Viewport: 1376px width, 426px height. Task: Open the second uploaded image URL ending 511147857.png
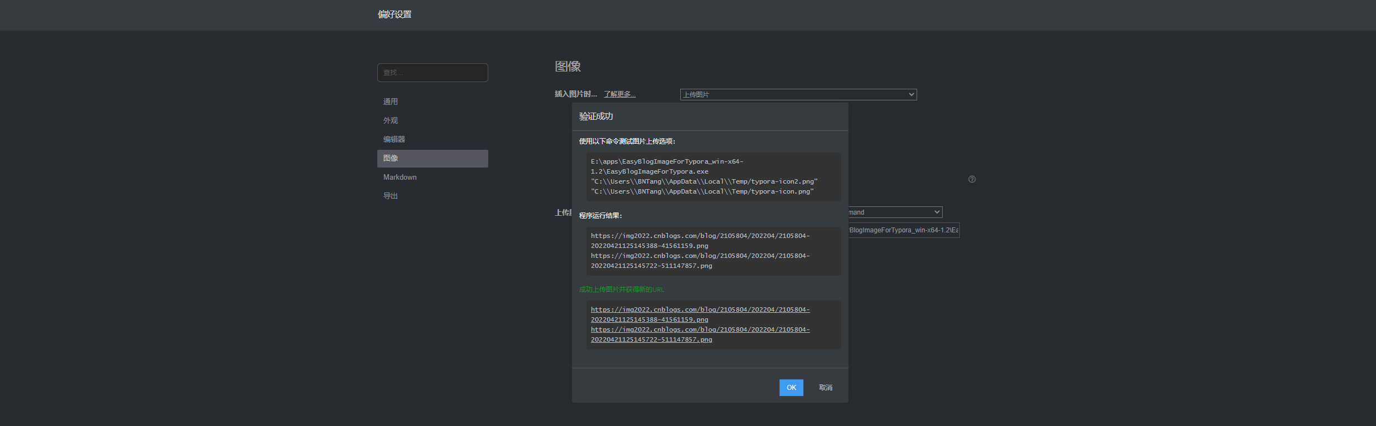pyautogui.click(x=700, y=334)
